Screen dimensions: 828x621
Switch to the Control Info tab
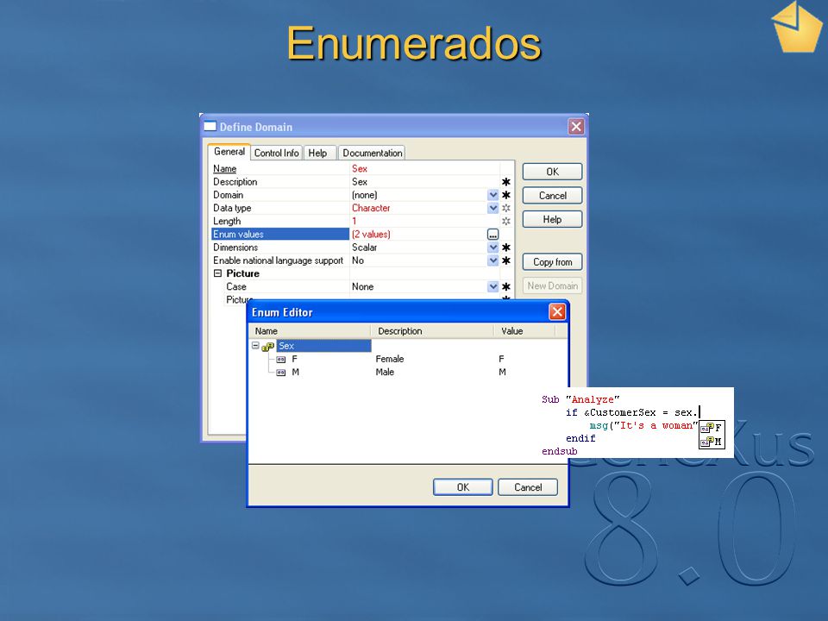(x=276, y=153)
